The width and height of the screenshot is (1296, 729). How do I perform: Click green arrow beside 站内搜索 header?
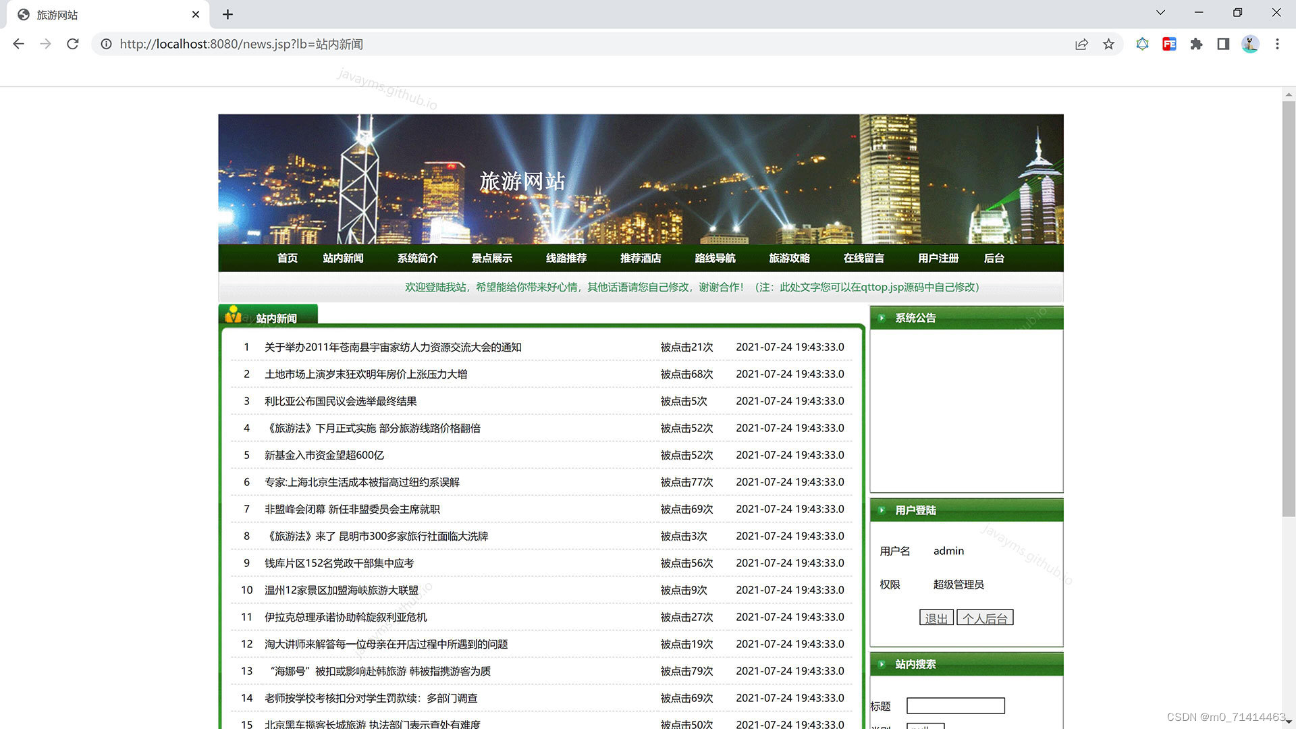(x=882, y=664)
